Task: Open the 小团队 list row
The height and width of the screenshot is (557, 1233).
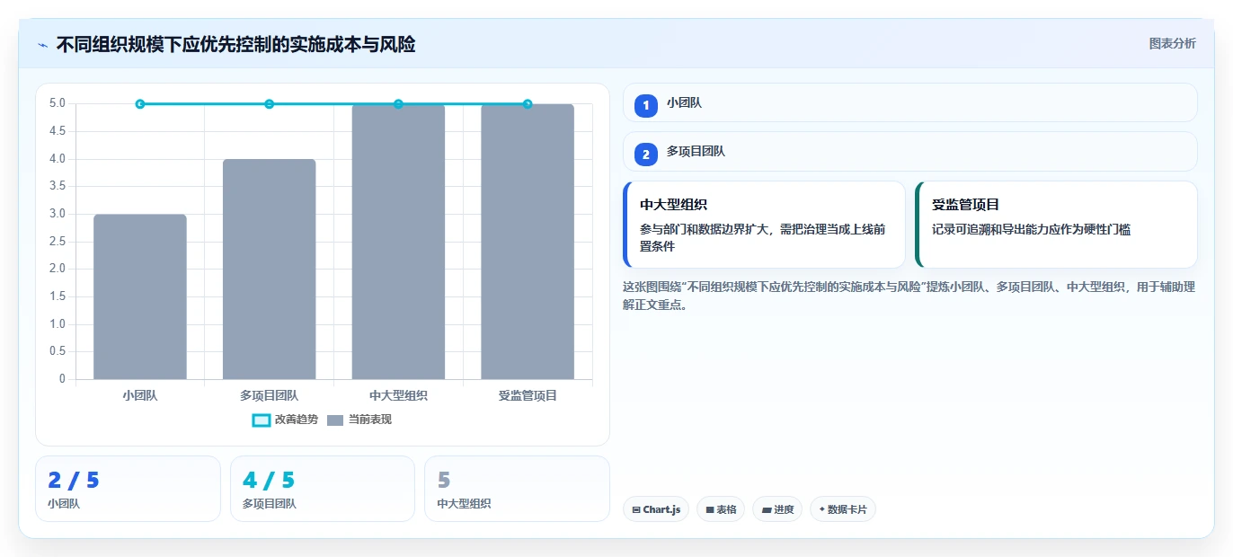Action: click(909, 102)
